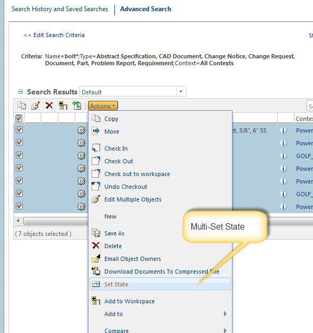Uncheck the fifth result row checkbox
The width and height of the screenshot is (313, 333).
coord(19,181)
